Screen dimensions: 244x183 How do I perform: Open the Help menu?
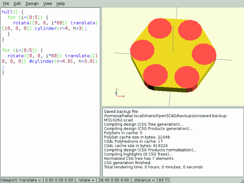coord(61,4)
